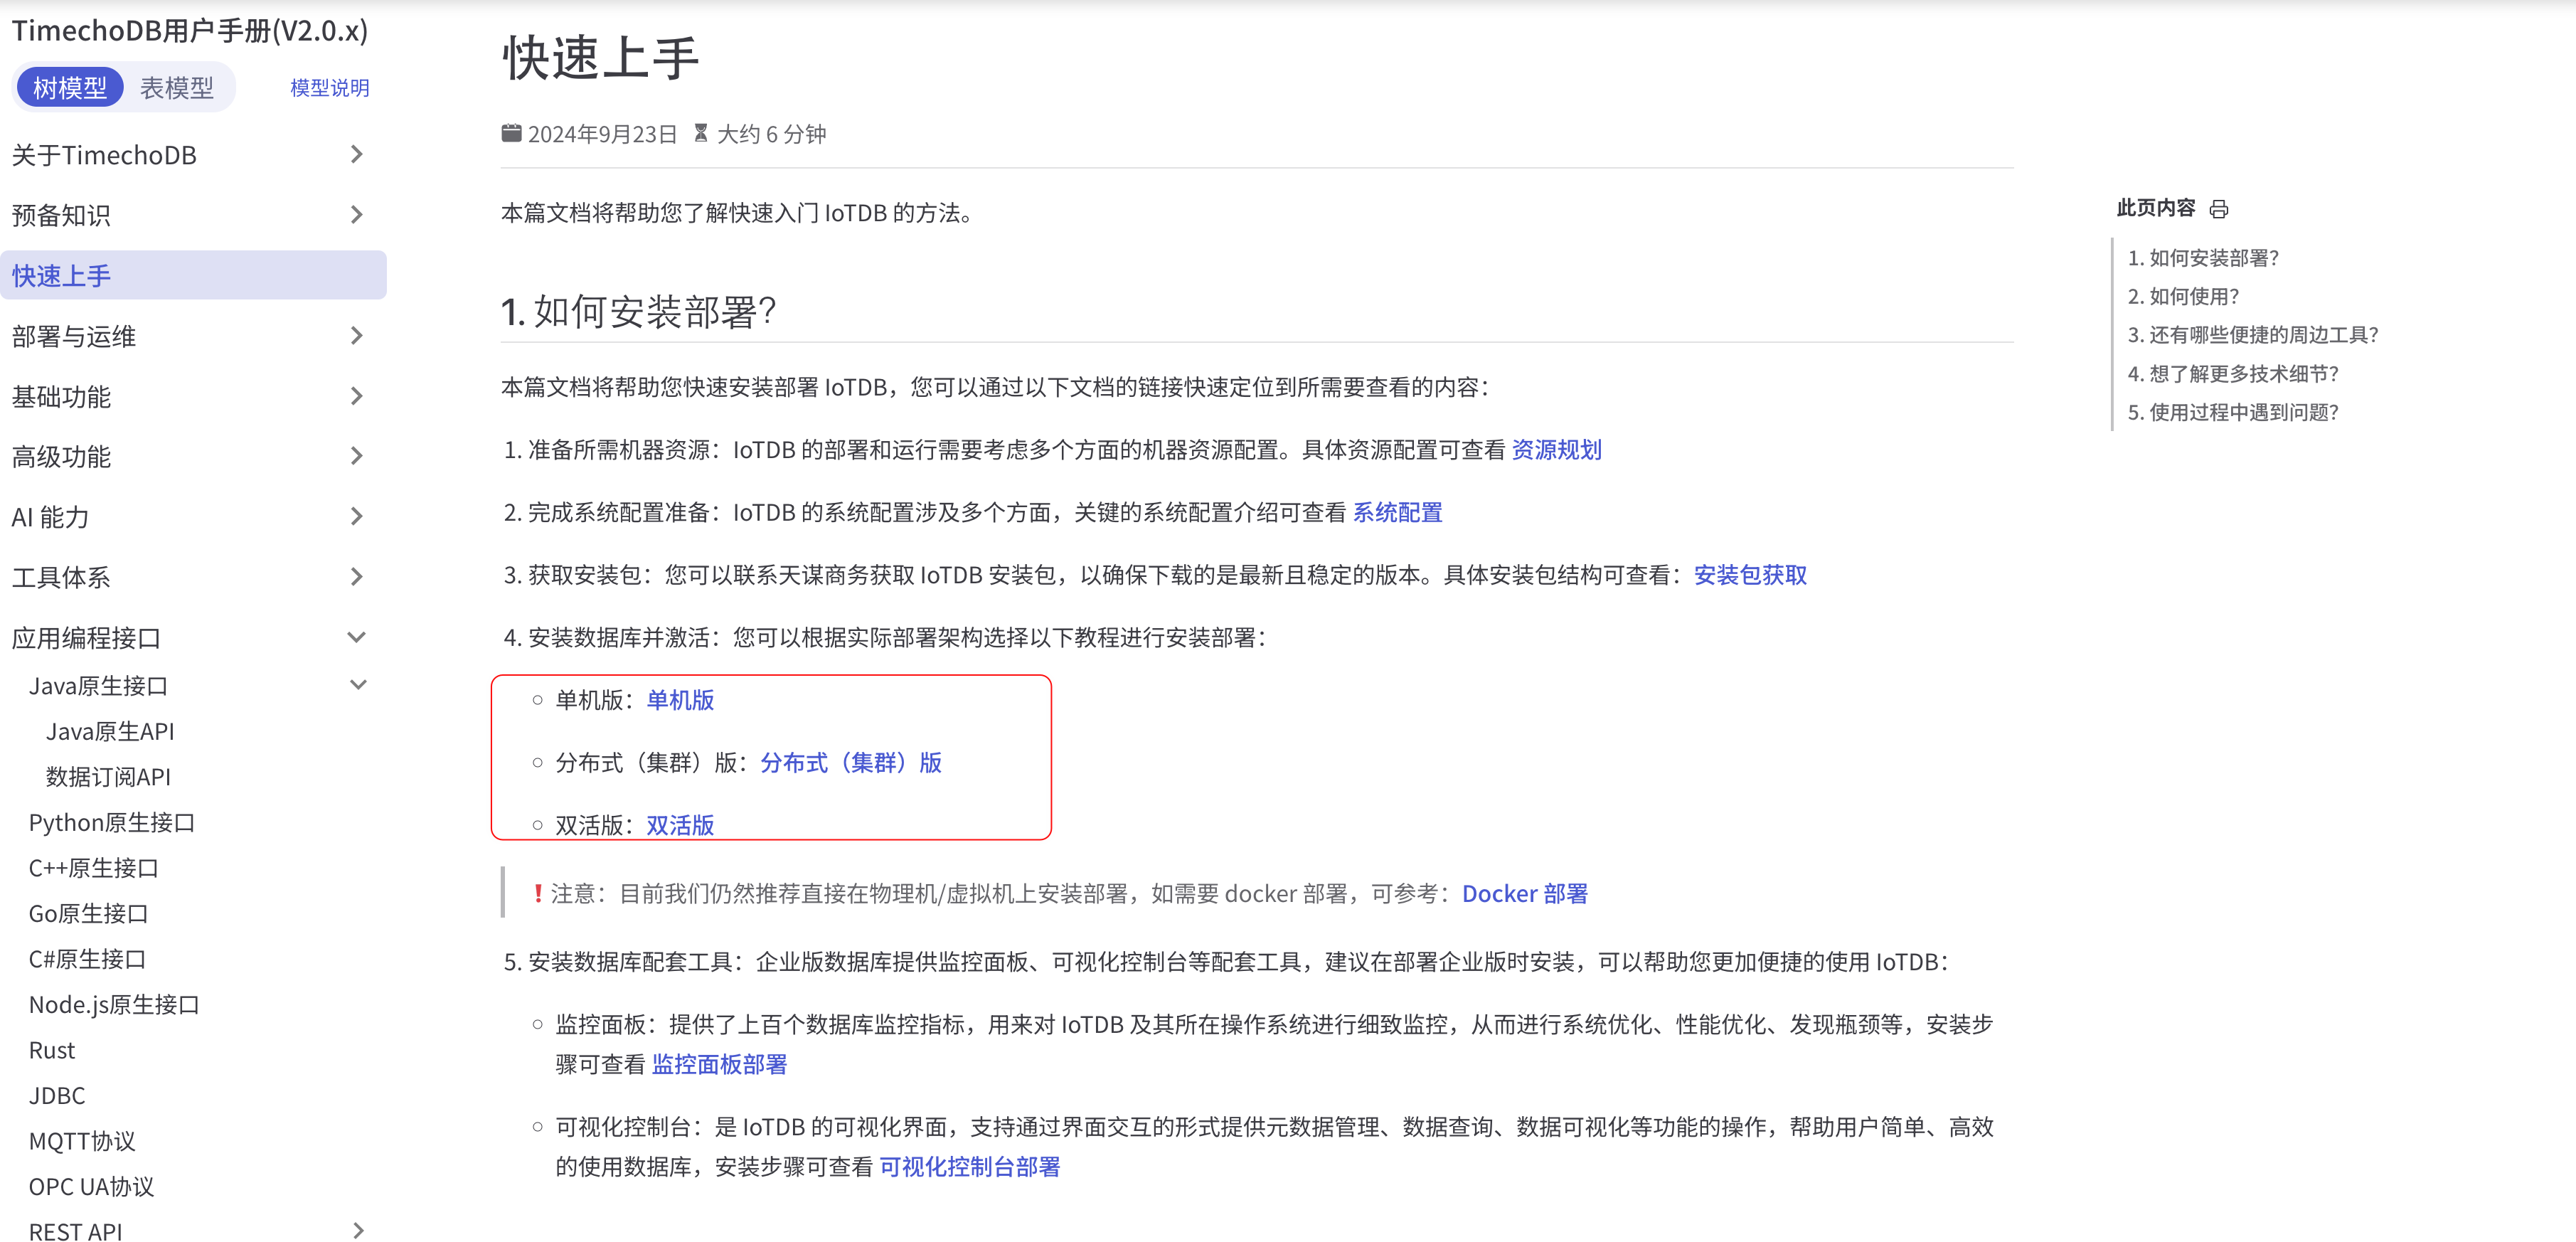Open the 分布式（集群）版 deployment link
The height and width of the screenshot is (1242, 2576).
point(851,762)
